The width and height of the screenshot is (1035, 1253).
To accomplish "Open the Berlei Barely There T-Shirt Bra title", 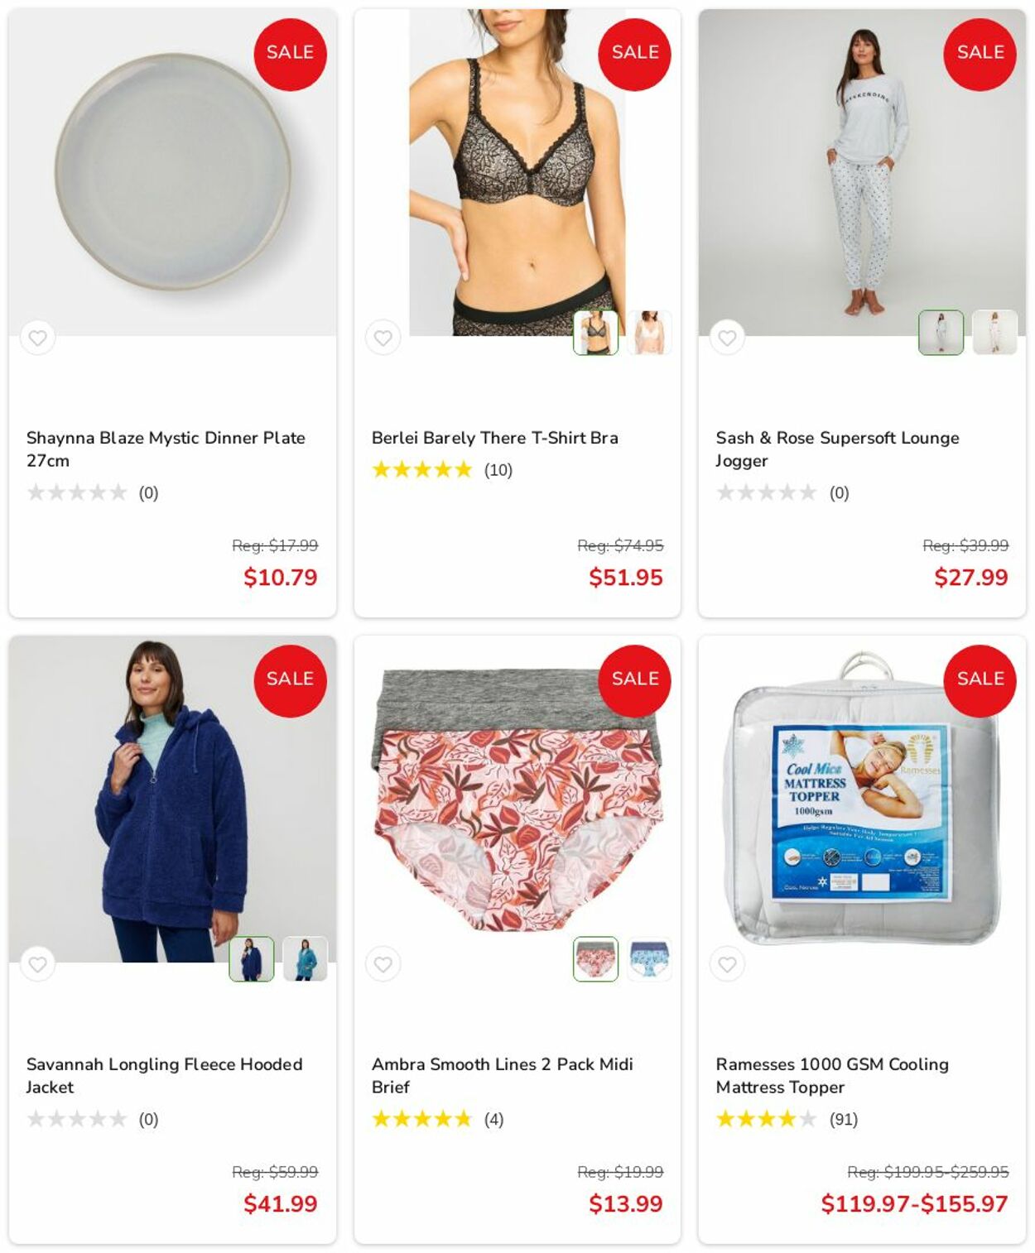I will [494, 438].
